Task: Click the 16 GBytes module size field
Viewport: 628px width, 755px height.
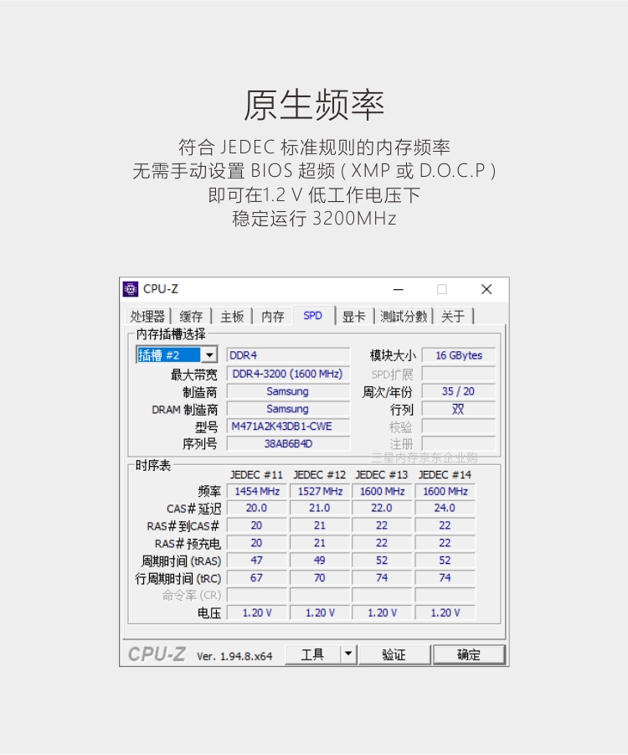Action: coord(458,355)
